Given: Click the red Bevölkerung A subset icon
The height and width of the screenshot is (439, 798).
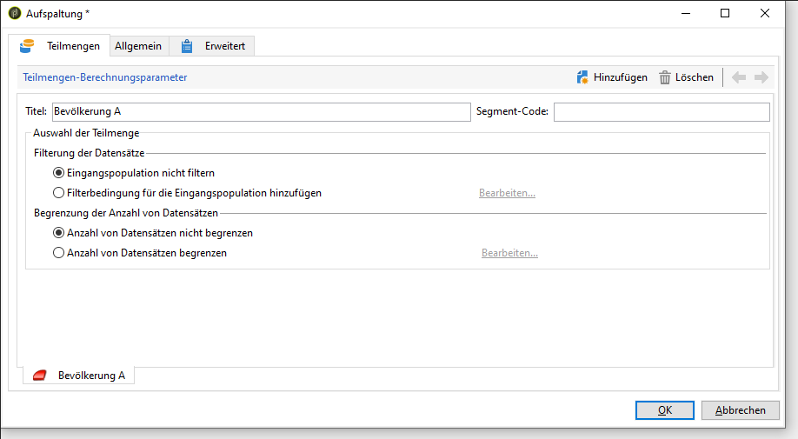Looking at the screenshot, I should (x=39, y=376).
